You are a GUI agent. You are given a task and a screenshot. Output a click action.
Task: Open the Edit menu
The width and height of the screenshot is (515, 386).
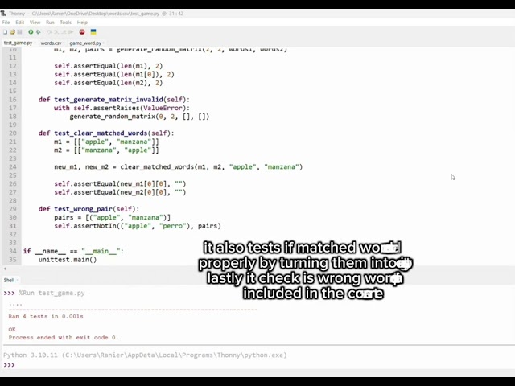(x=19, y=23)
